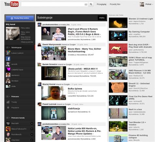The image size is (155, 142).
Task: Expand the Polecane kanały list dropdown icon
Action: tap(8, 118)
